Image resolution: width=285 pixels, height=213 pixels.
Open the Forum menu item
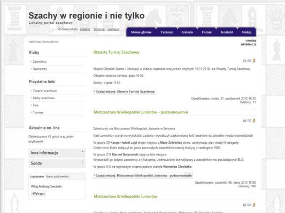click(x=206, y=32)
